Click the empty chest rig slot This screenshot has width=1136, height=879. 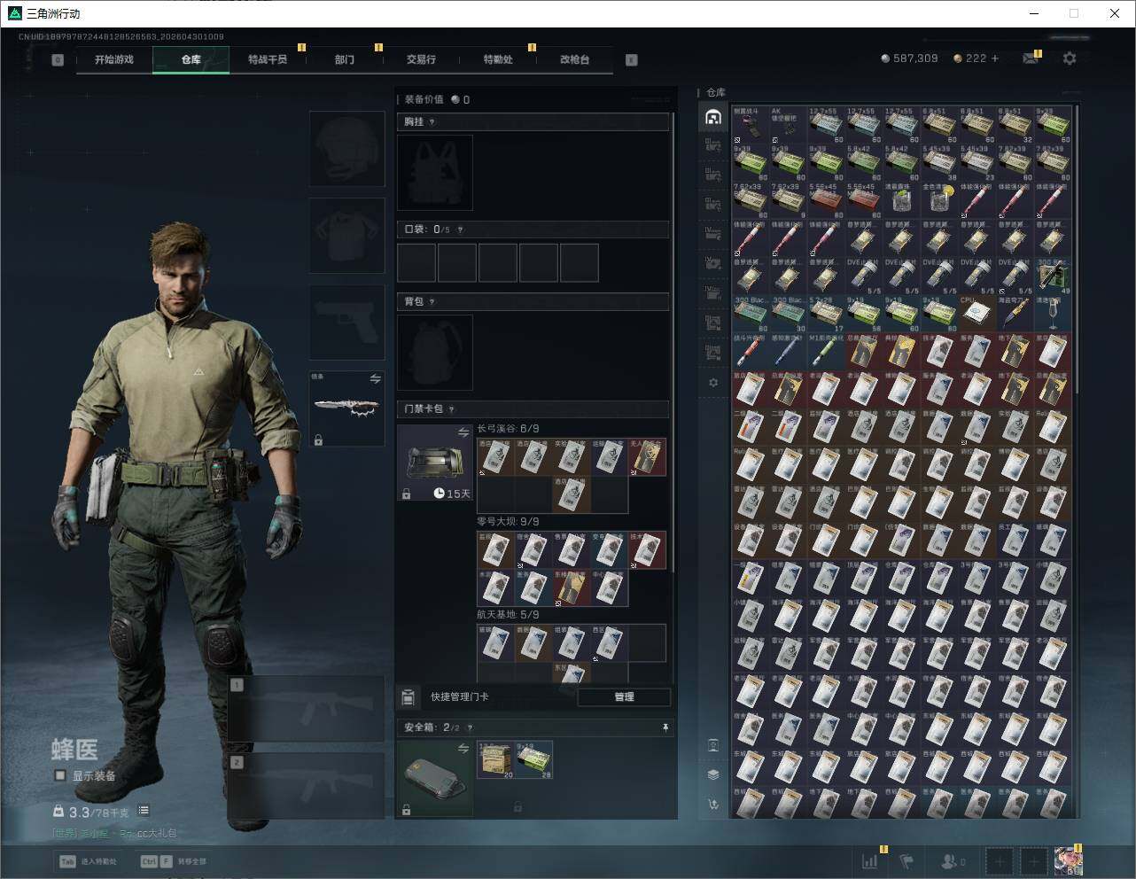coord(435,173)
